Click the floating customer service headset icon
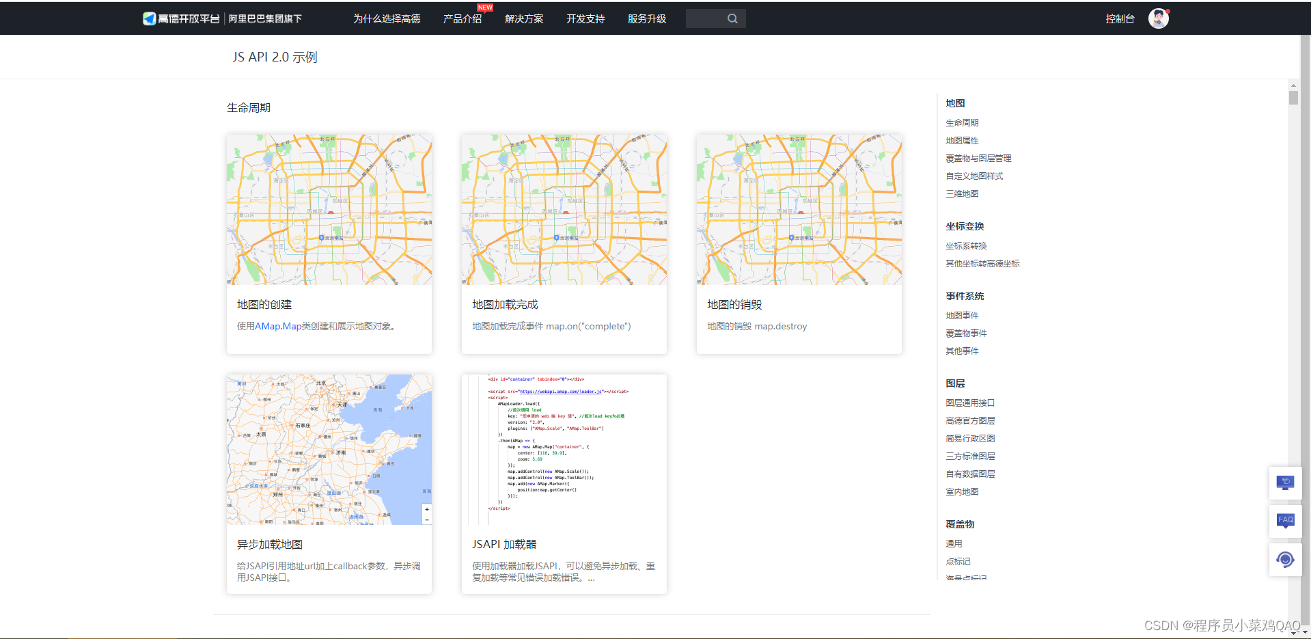Viewport: 1311px width, 639px height. 1285,560
